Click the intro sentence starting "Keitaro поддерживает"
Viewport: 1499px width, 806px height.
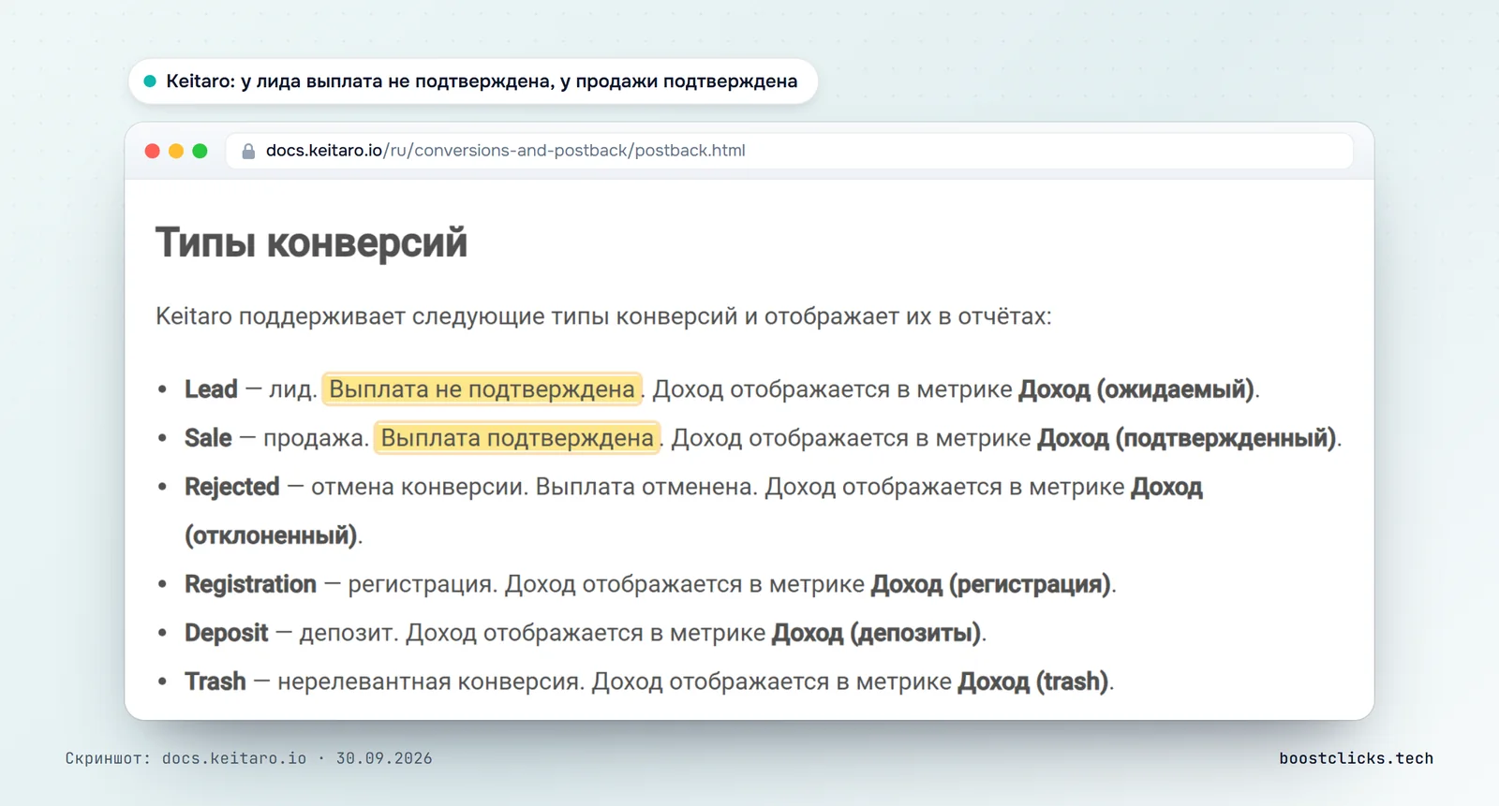pyautogui.click(x=603, y=316)
